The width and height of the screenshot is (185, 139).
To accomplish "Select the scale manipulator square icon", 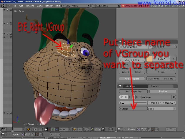I will (56, 129).
